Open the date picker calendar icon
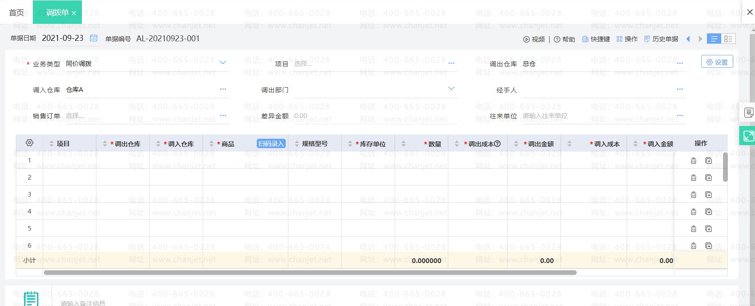This screenshot has height=306, width=755. pos(94,38)
